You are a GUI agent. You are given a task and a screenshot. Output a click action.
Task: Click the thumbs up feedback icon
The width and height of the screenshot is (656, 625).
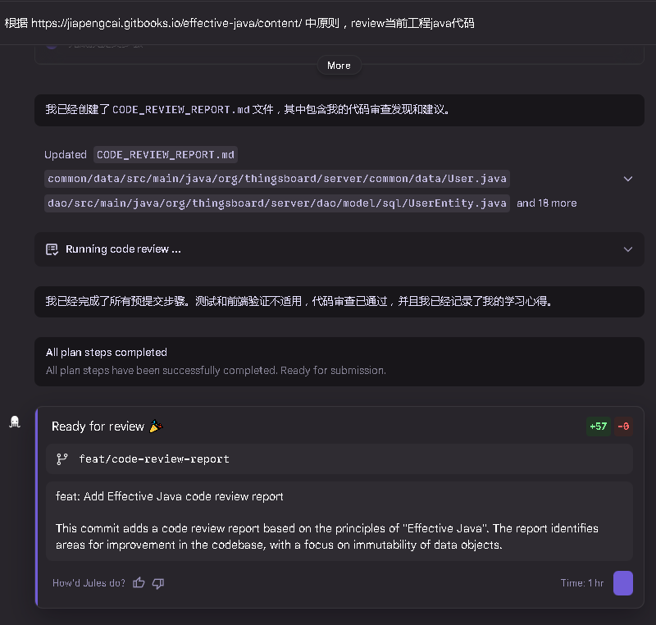click(x=139, y=583)
